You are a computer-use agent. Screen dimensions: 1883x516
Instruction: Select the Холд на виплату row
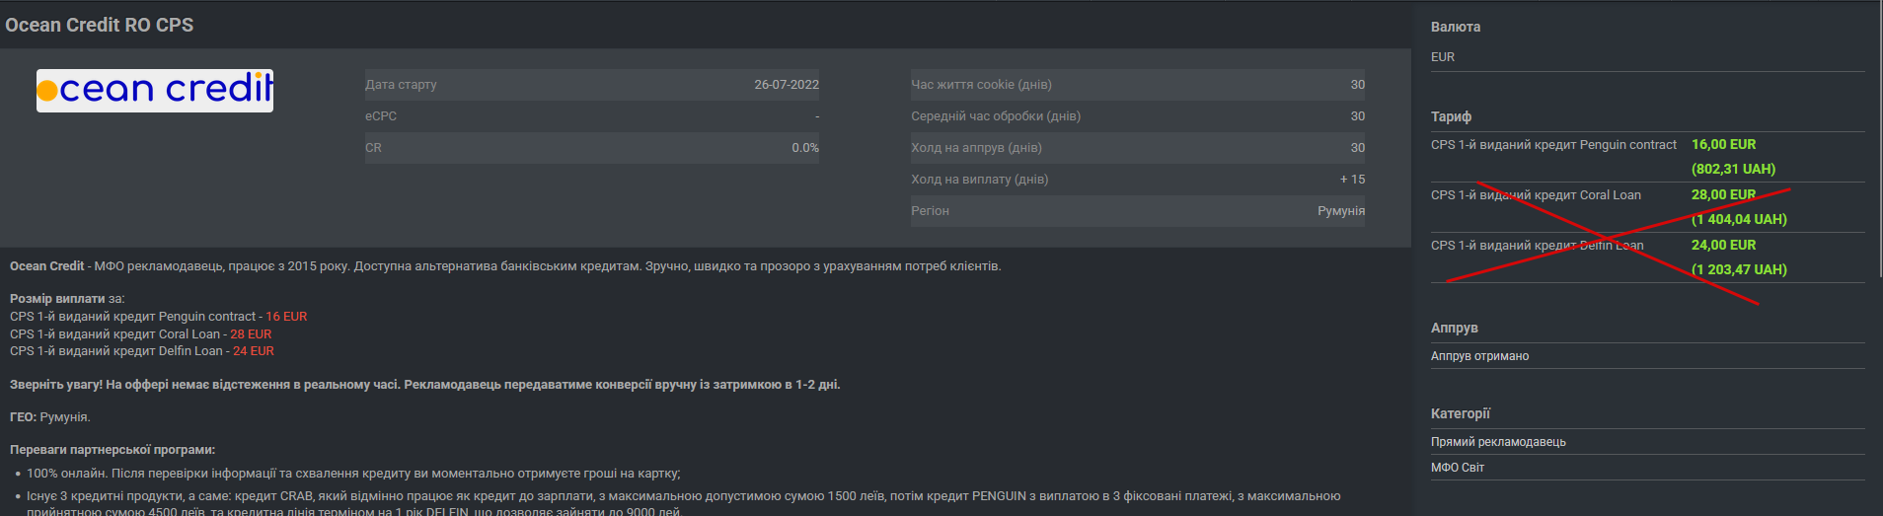pos(1137,180)
